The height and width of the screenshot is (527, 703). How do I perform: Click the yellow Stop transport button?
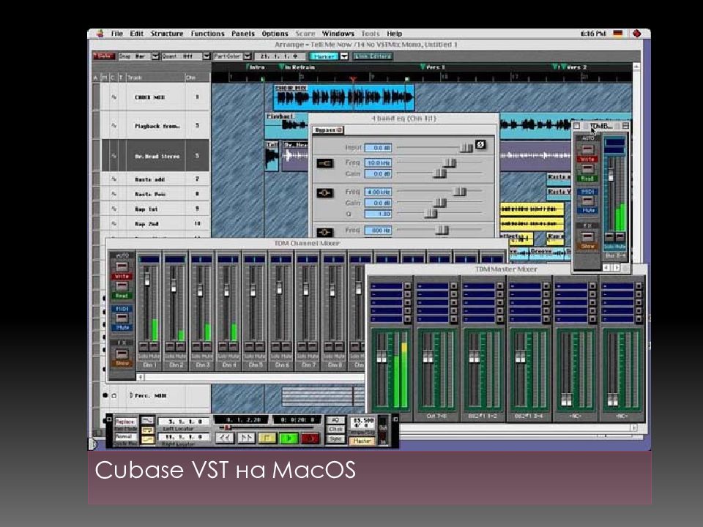(267, 438)
